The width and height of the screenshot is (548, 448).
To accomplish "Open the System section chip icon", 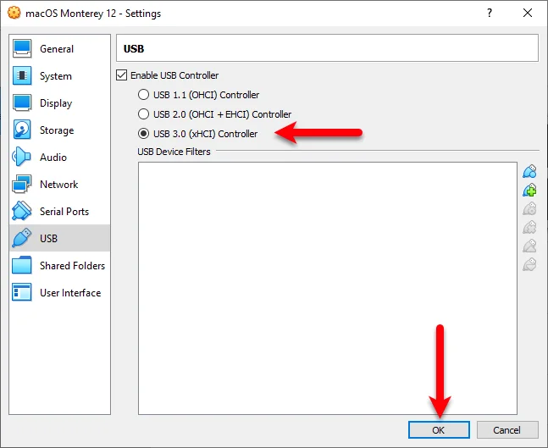I will click(x=22, y=76).
